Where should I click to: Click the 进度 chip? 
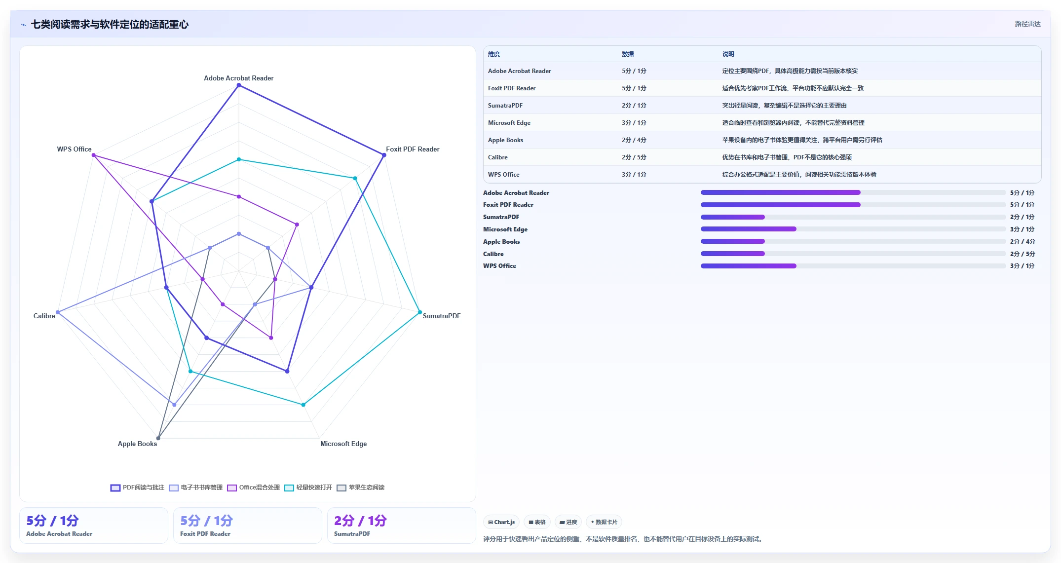(568, 522)
